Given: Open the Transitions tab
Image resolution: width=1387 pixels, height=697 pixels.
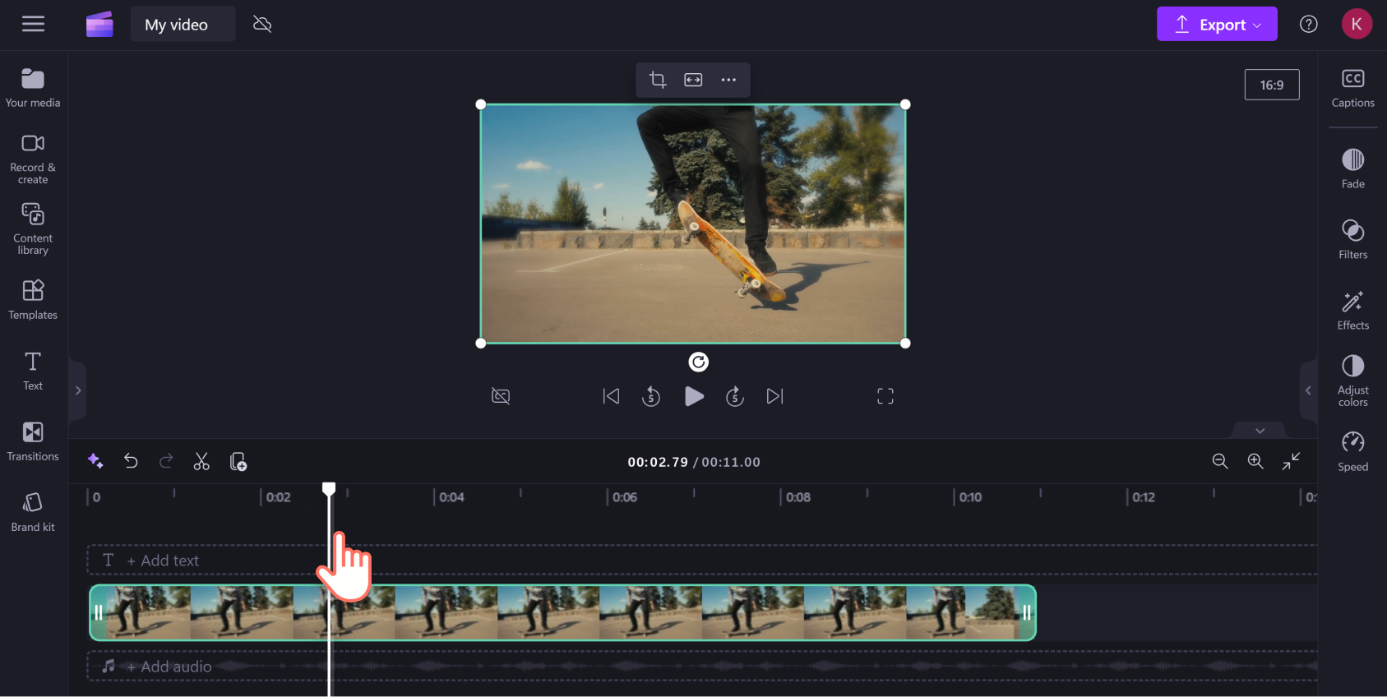Looking at the screenshot, I should [x=33, y=441].
